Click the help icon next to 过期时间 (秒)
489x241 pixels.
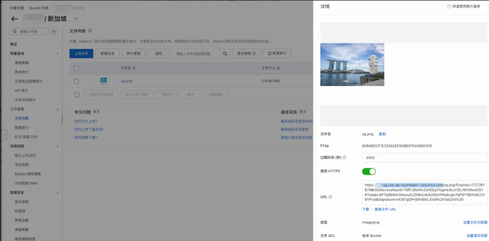(344, 158)
